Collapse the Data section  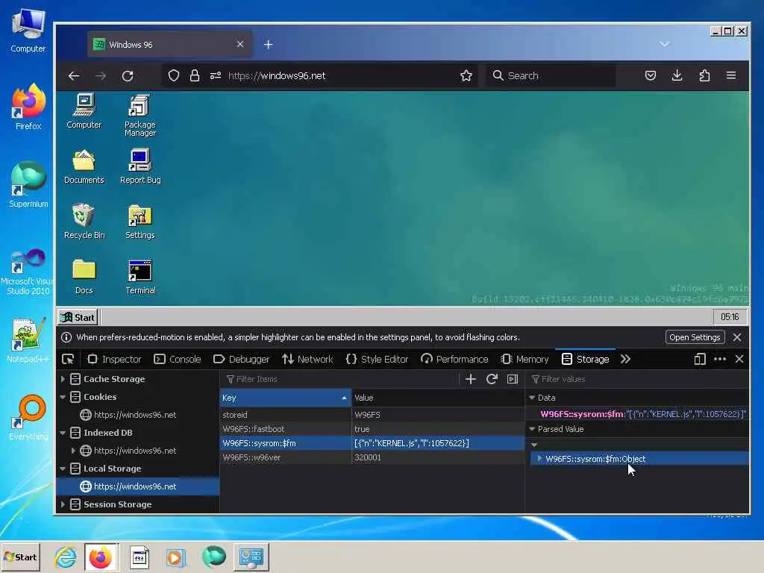coord(532,398)
